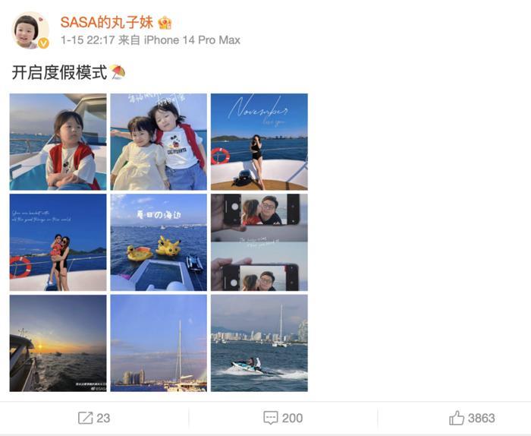
Task: Open the sunset over sea photo
Action: [x=58, y=343]
